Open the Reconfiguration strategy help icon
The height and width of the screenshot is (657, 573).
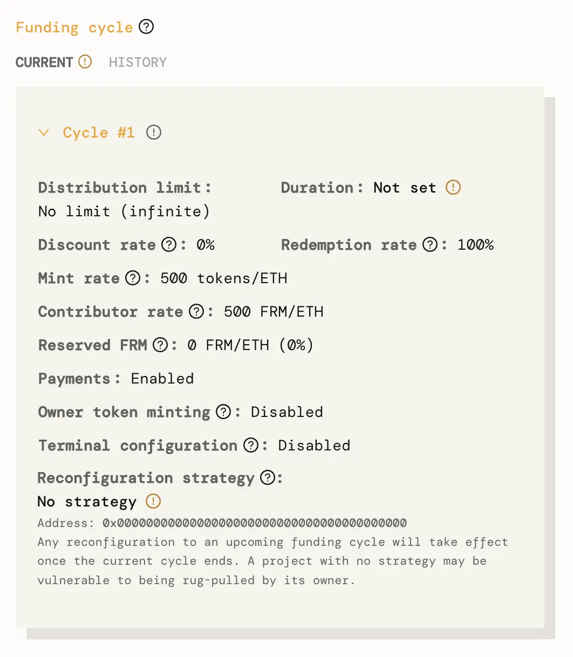pyautogui.click(x=267, y=478)
